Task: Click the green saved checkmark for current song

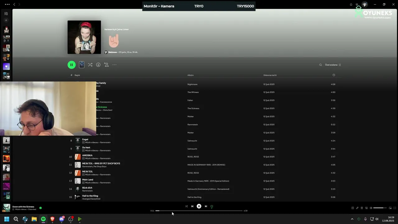Action: [40, 208]
